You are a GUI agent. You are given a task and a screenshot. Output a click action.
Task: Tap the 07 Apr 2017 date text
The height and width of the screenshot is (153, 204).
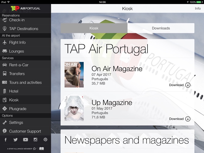click(x=101, y=75)
